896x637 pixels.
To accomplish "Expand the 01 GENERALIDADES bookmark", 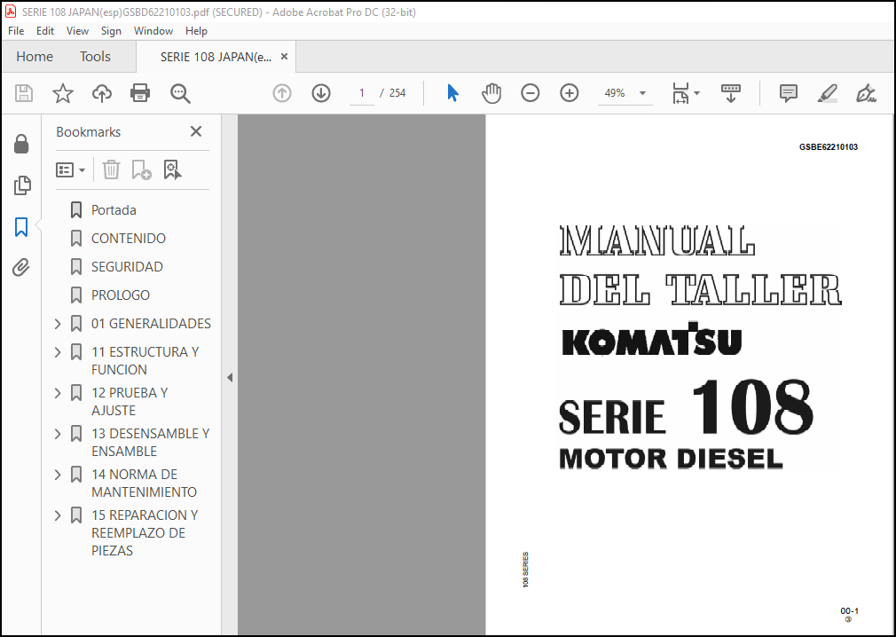I will coord(58,324).
